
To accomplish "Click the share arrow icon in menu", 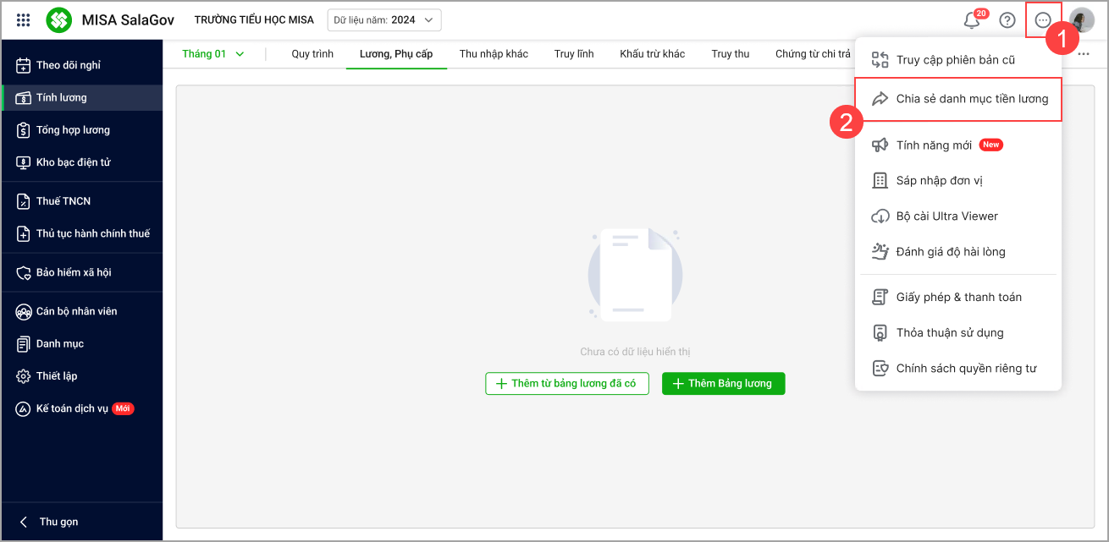I will pyautogui.click(x=880, y=99).
